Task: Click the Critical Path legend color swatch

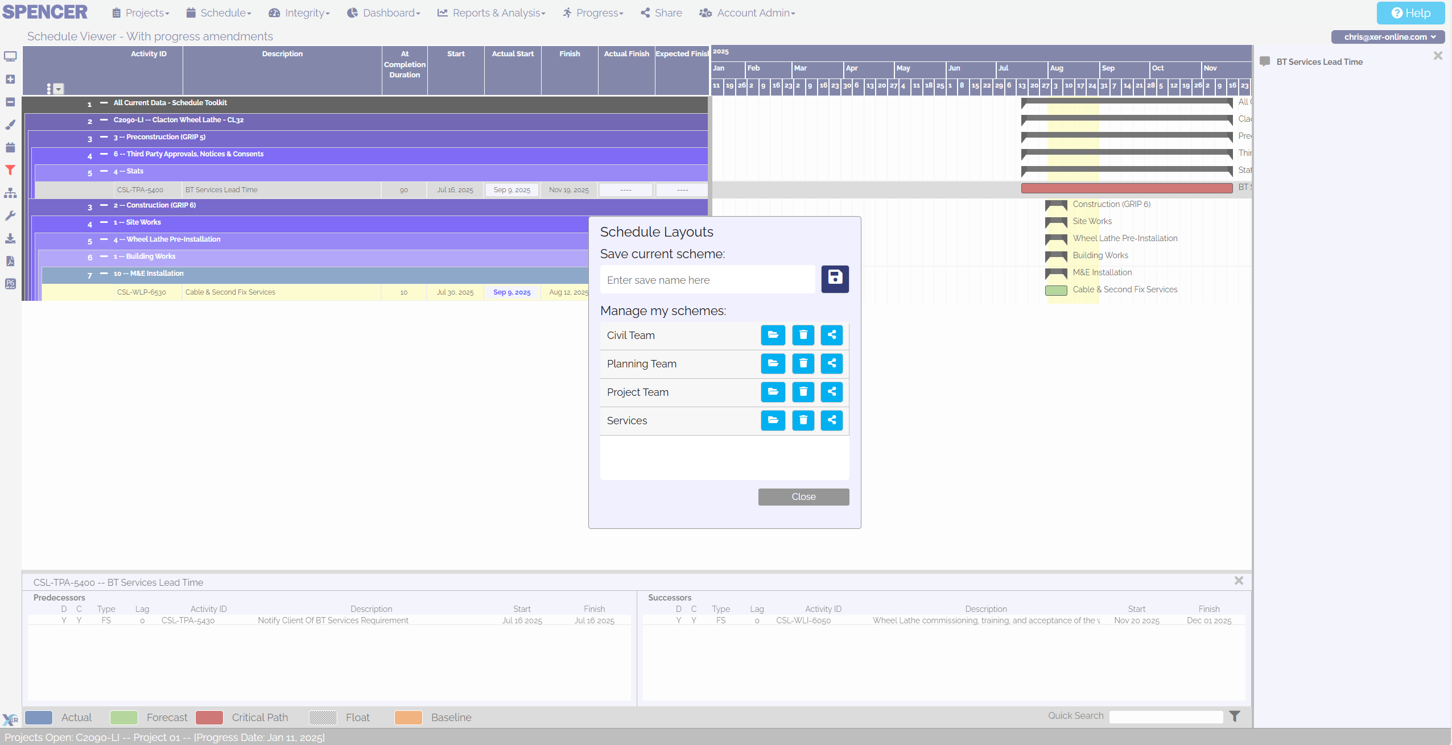Action: [209, 717]
